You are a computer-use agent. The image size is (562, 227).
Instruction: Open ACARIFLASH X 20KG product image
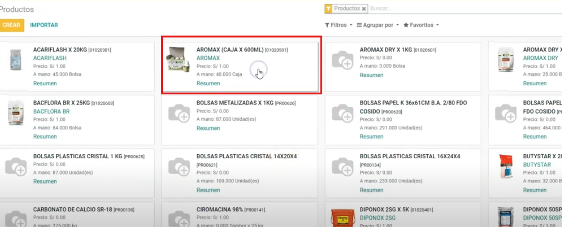[x=16, y=59]
